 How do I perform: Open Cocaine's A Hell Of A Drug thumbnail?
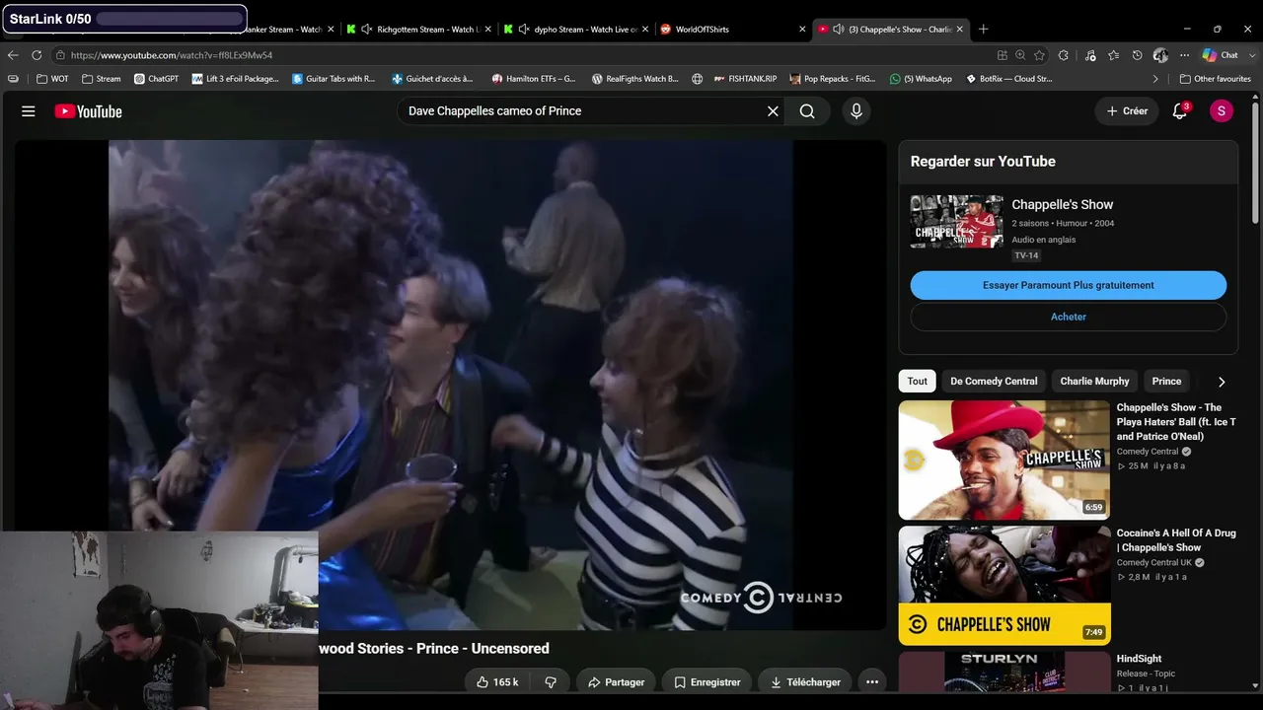click(1004, 586)
